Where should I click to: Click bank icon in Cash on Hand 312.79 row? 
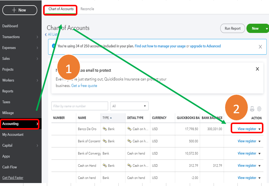pyautogui.click(x=105, y=165)
